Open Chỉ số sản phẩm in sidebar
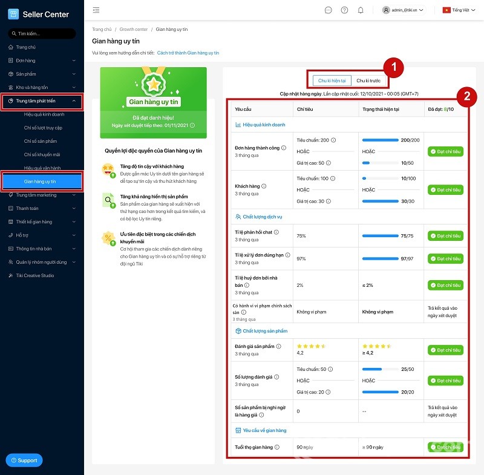 (41, 142)
